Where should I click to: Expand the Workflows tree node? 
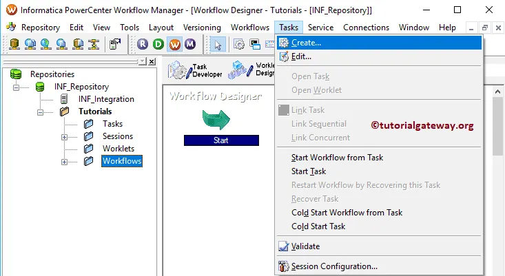(x=64, y=162)
